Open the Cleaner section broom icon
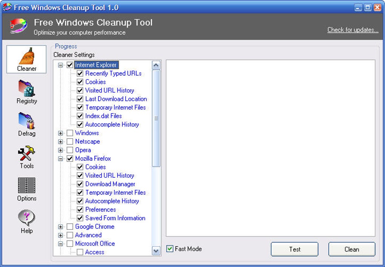Image resolution: width=385 pixels, height=267 pixels. point(26,56)
